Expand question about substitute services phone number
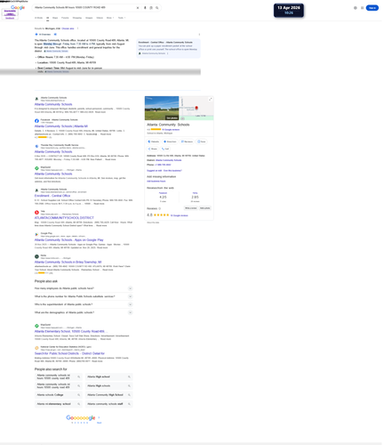Image resolution: width=384 pixels, height=445 pixels. [x=84, y=296]
